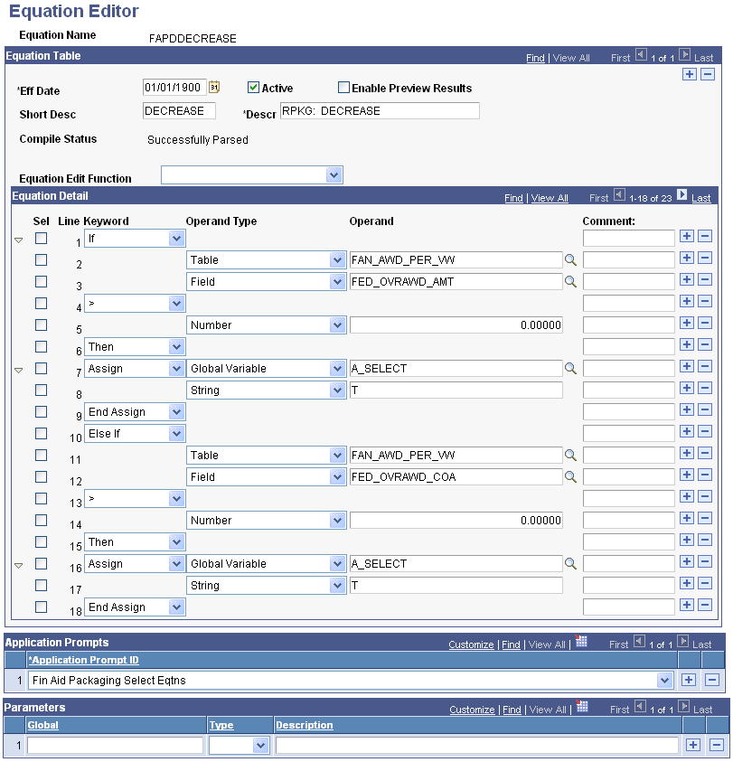Navigate to previous rows with the First arrow
Viewport: 733px width, 762px height.
[x=618, y=198]
